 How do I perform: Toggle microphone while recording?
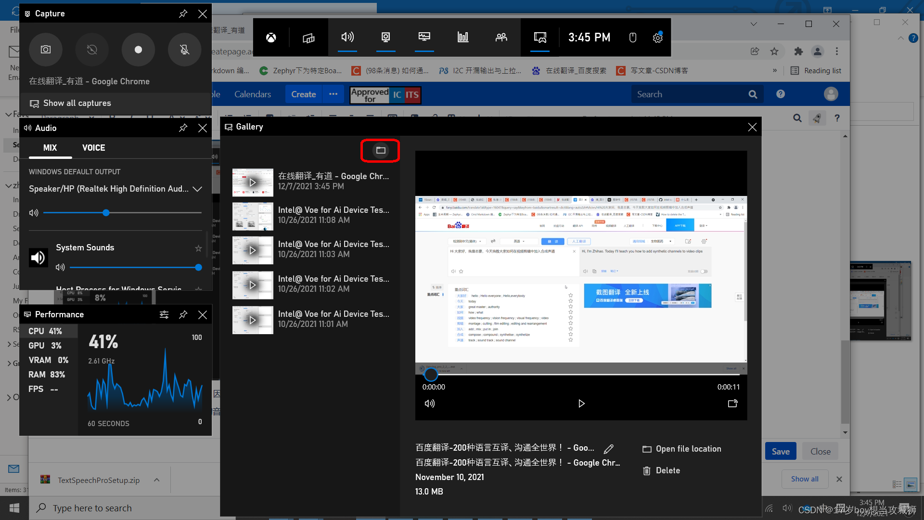click(x=184, y=50)
